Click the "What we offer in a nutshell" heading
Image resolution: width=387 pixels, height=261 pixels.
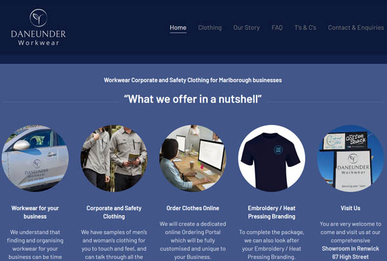click(x=193, y=99)
